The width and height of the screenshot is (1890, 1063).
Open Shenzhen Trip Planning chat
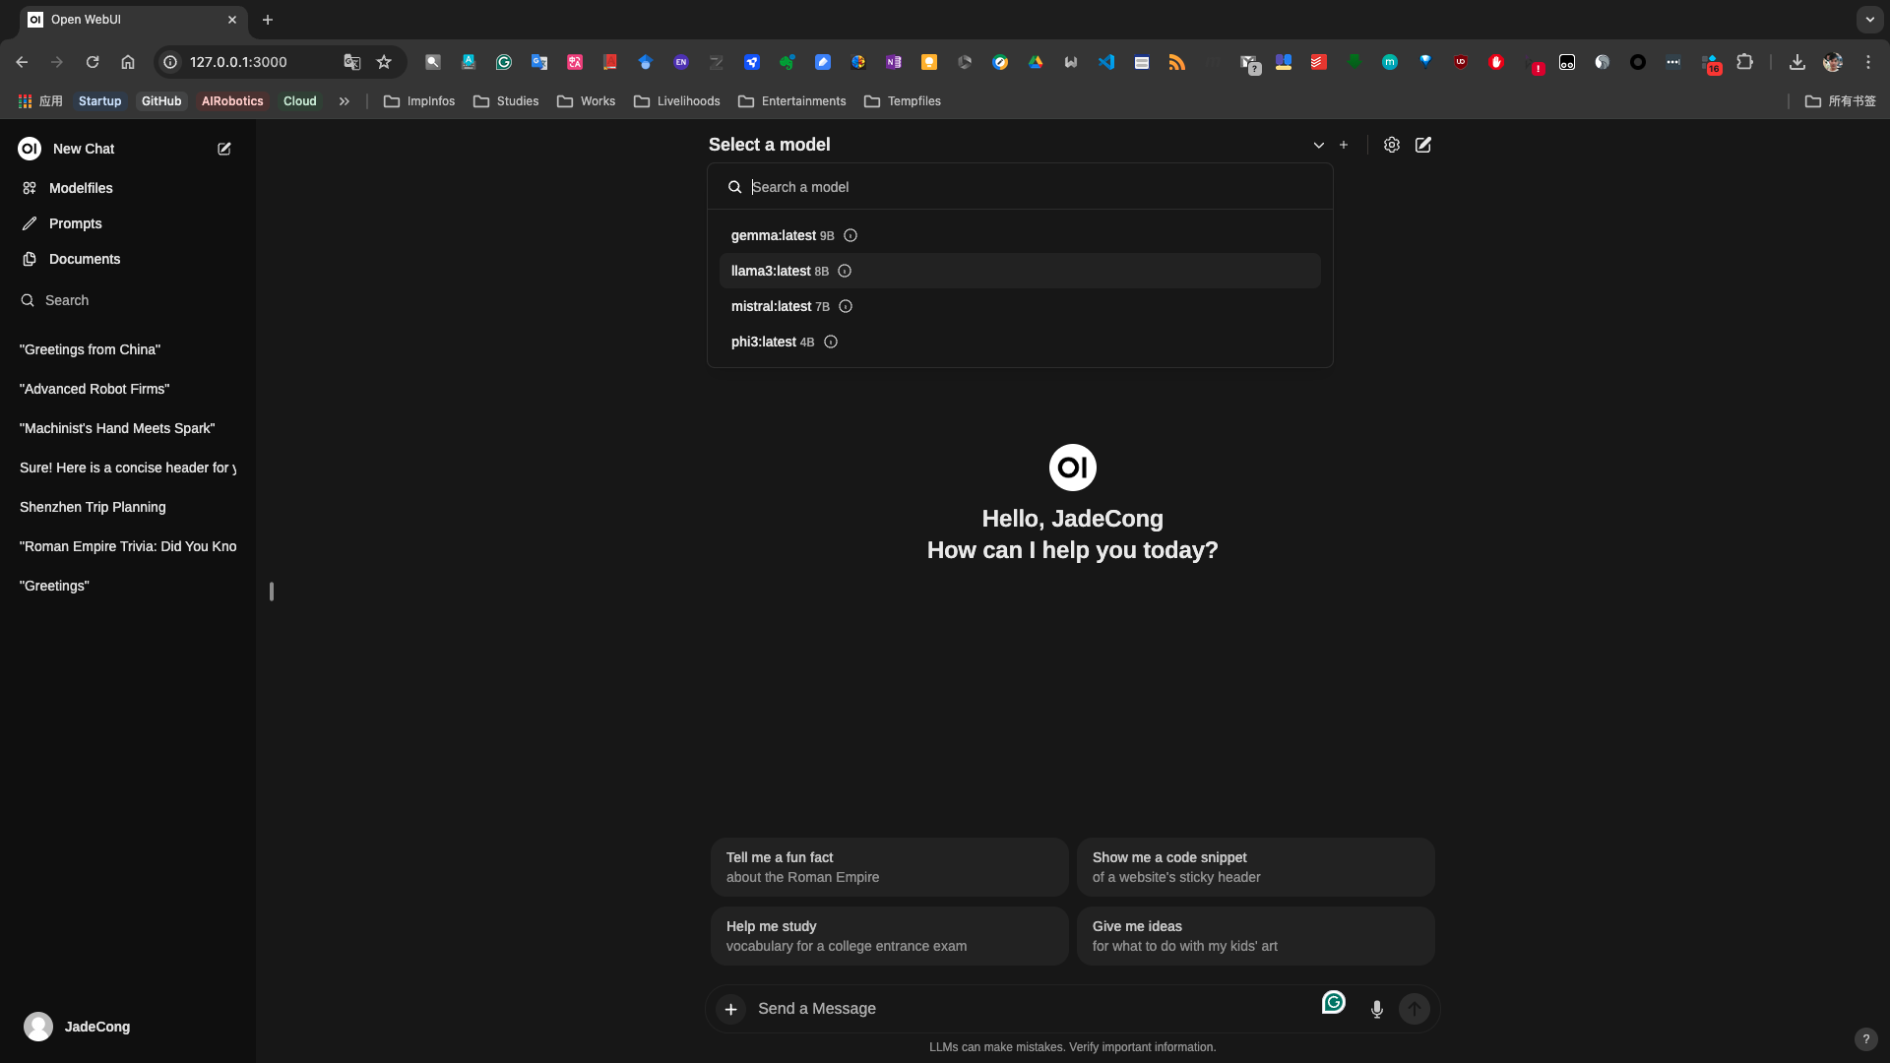pyautogui.click(x=93, y=506)
